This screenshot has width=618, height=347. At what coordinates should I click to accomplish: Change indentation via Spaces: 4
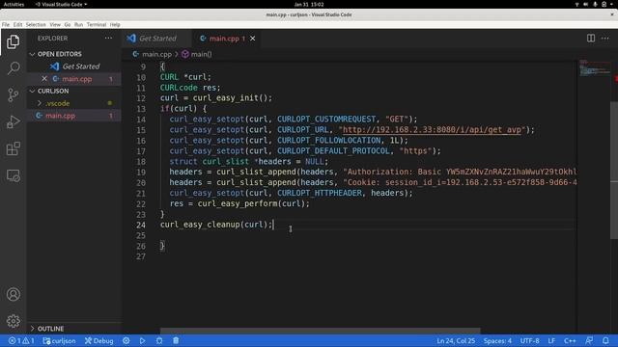tap(497, 340)
